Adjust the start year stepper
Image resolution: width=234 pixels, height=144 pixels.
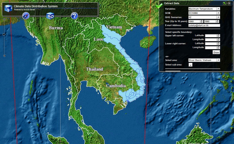202,21
